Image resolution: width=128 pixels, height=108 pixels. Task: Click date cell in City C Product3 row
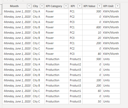(x=17, y=101)
